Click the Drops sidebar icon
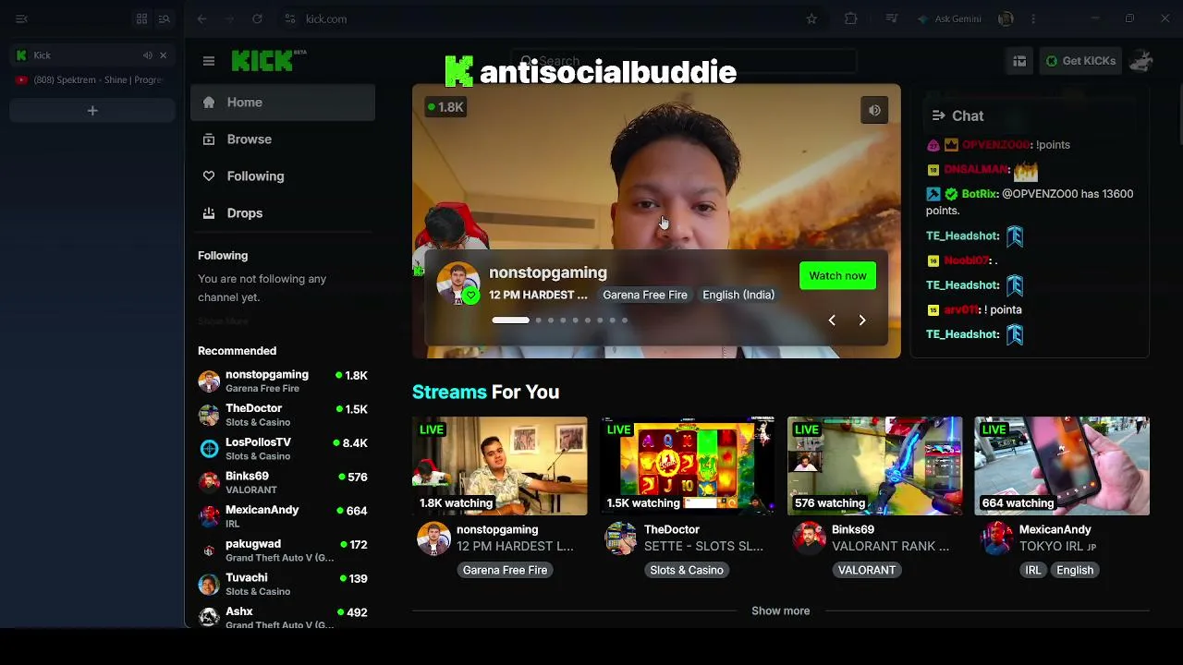This screenshot has width=1183, height=665. [209, 213]
